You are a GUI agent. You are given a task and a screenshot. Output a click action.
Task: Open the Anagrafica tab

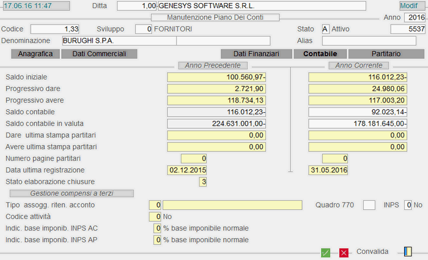pyautogui.click(x=35, y=54)
